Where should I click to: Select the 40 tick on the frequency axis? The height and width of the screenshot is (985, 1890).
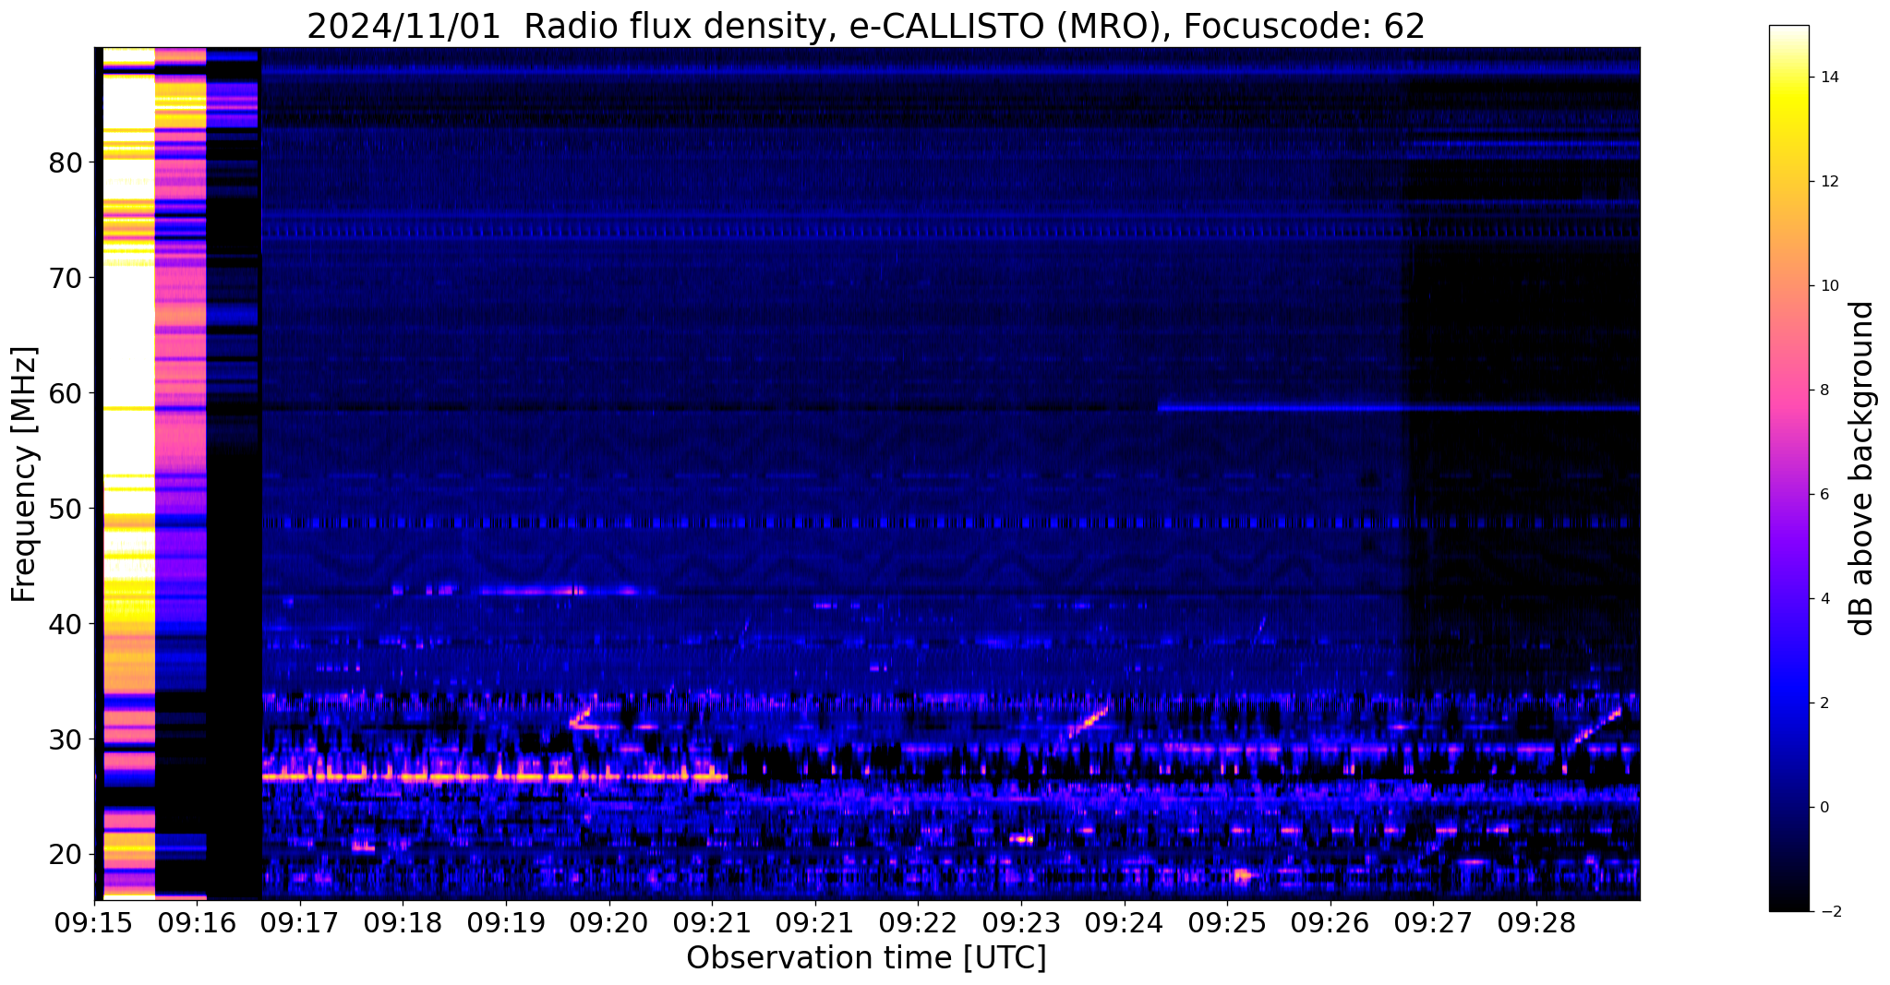coord(66,624)
